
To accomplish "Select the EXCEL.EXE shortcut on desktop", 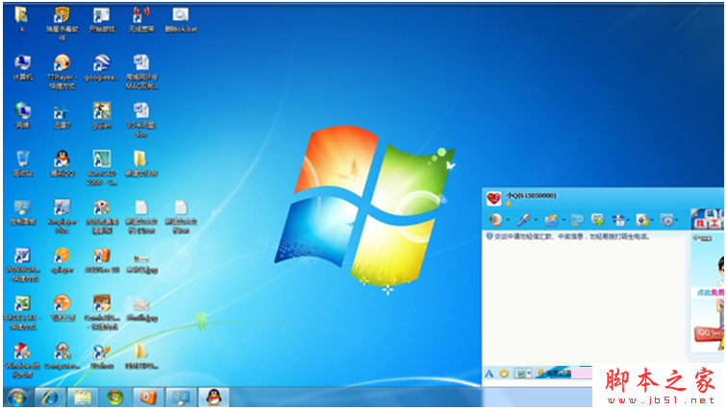I will 22,312.
